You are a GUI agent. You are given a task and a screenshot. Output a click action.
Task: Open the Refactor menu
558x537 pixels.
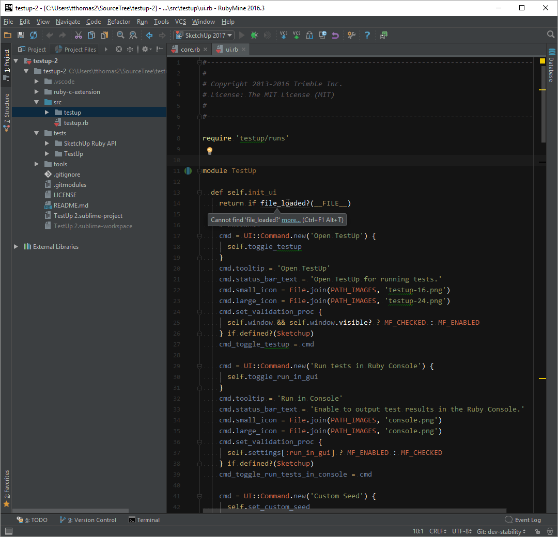click(118, 22)
